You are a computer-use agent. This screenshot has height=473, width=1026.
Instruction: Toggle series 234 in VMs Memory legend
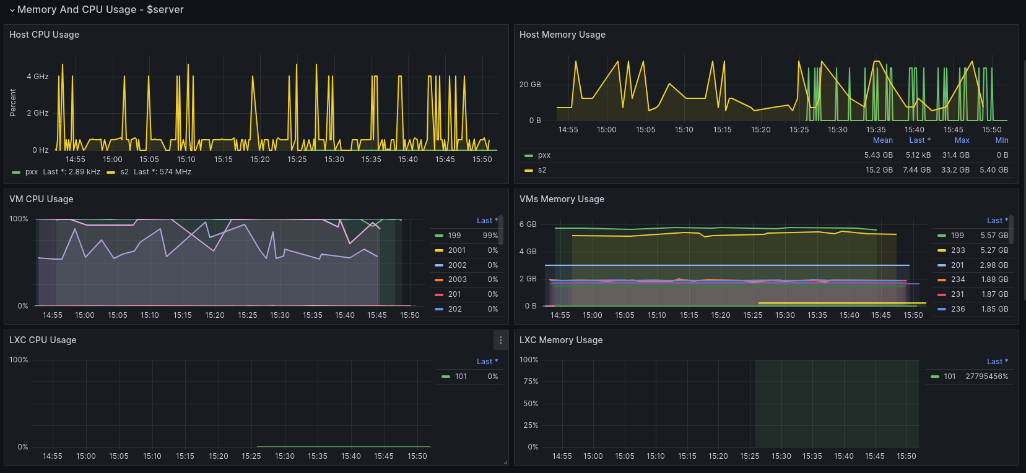958,279
